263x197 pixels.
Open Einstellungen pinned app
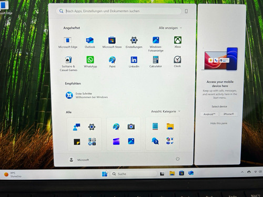coord(134,43)
